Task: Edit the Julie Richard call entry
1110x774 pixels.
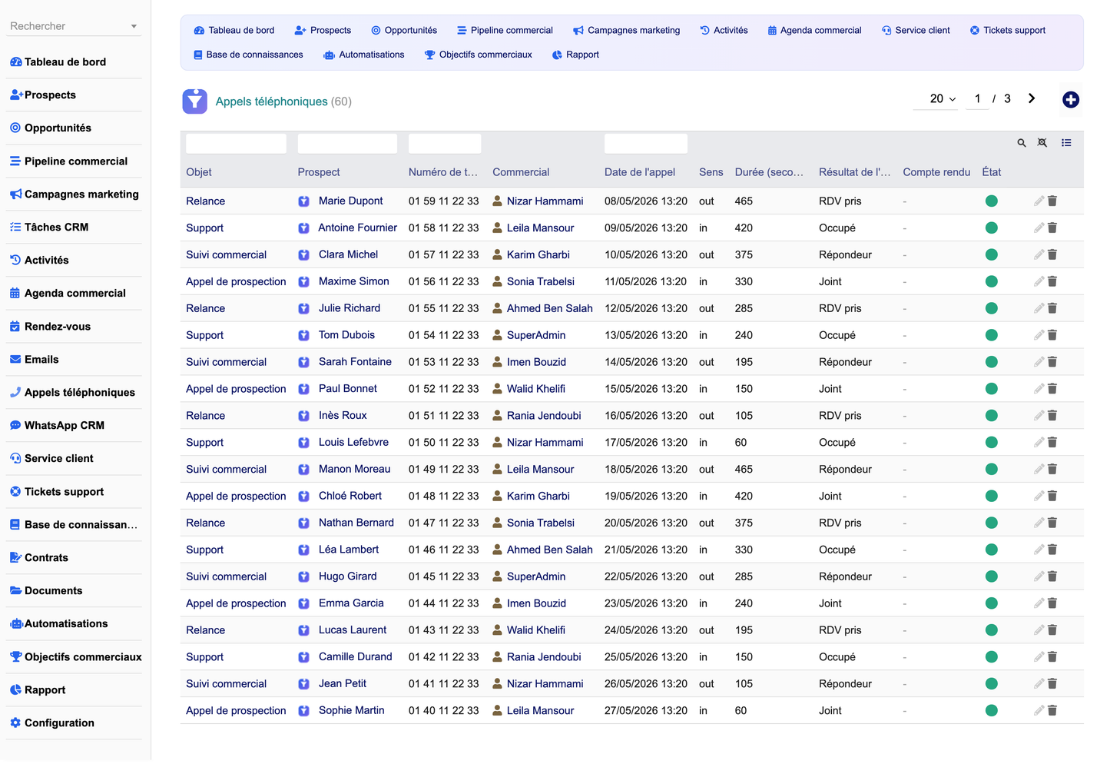Action: (x=1039, y=308)
